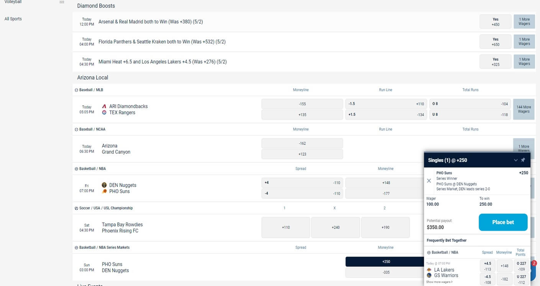Open 1 More Wagers for Miami Heat boost

(x=524, y=62)
